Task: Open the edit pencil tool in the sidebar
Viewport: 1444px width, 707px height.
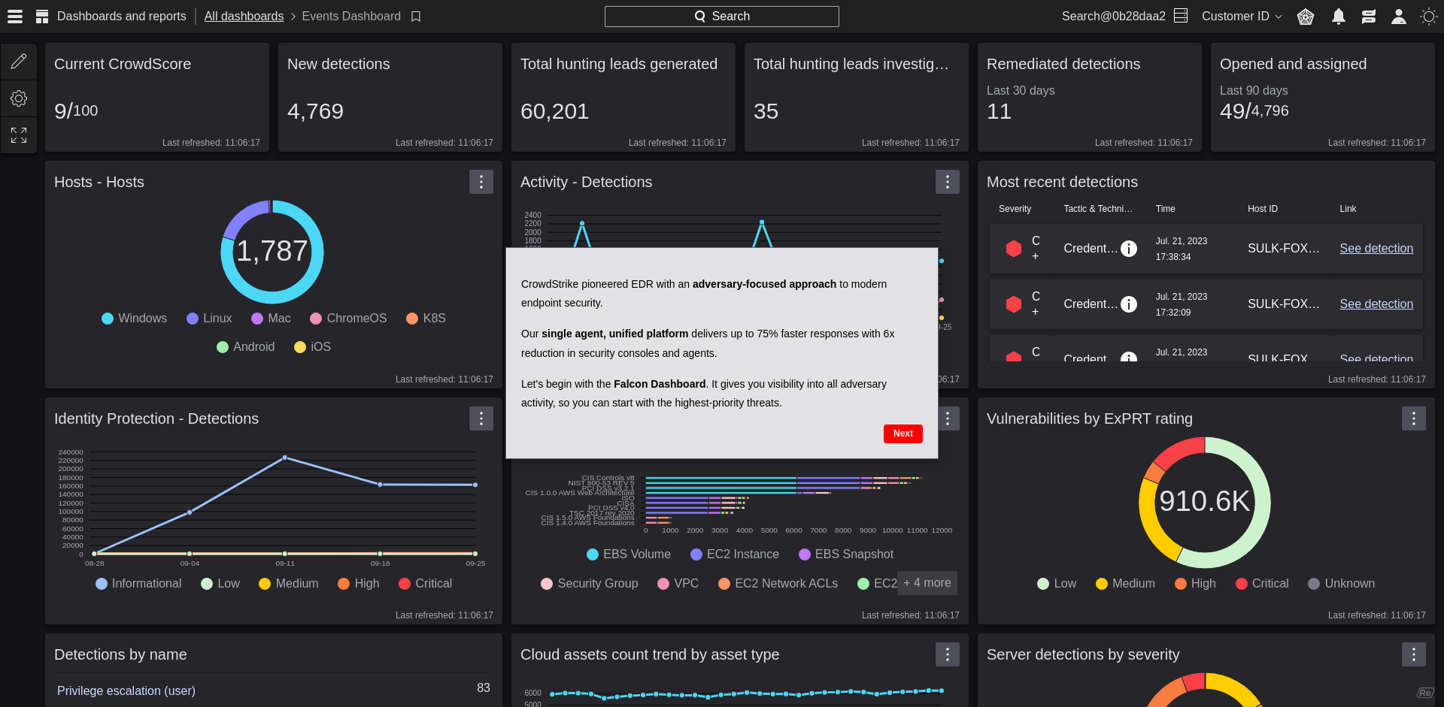Action: click(x=19, y=61)
